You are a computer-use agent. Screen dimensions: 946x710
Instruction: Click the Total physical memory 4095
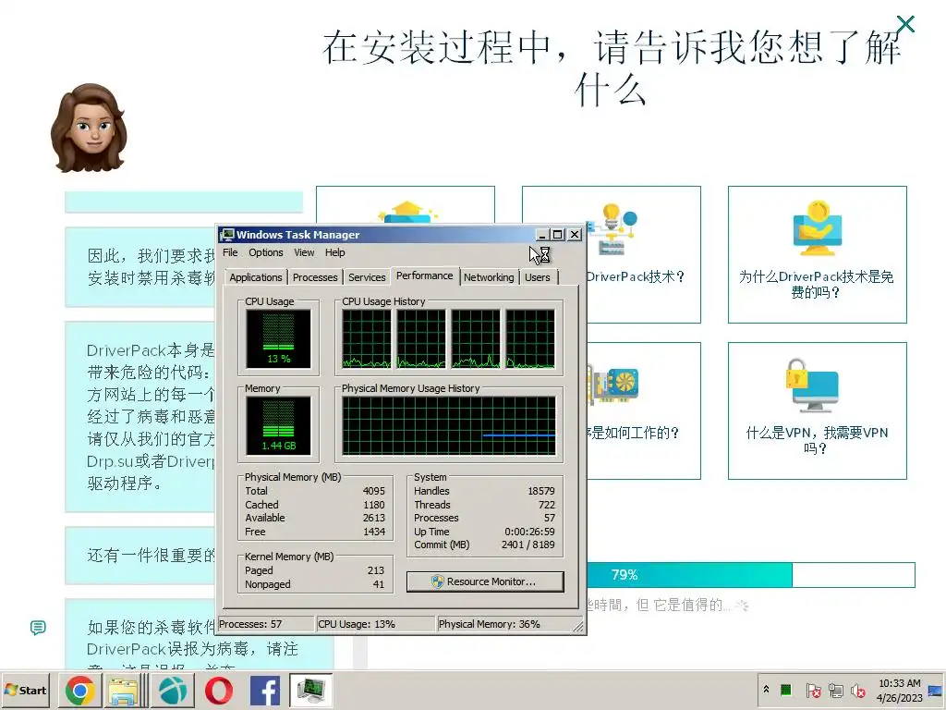374,491
